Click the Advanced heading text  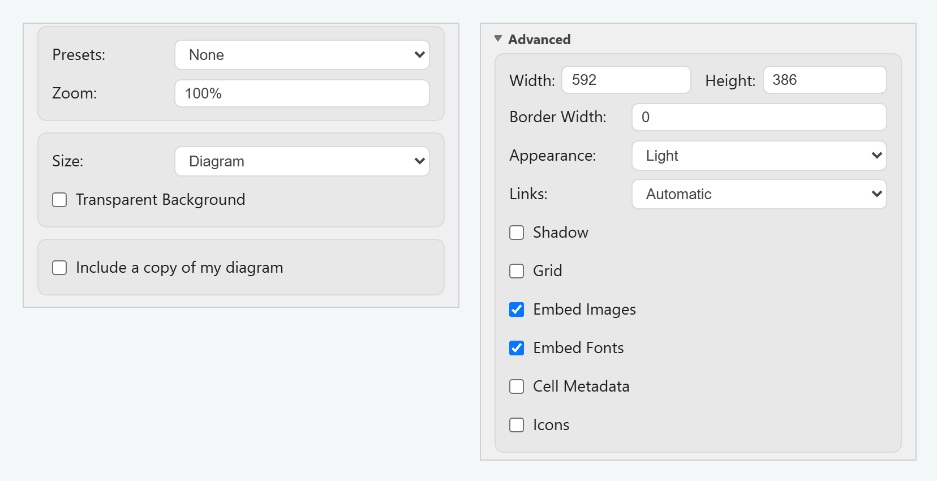point(539,40)
